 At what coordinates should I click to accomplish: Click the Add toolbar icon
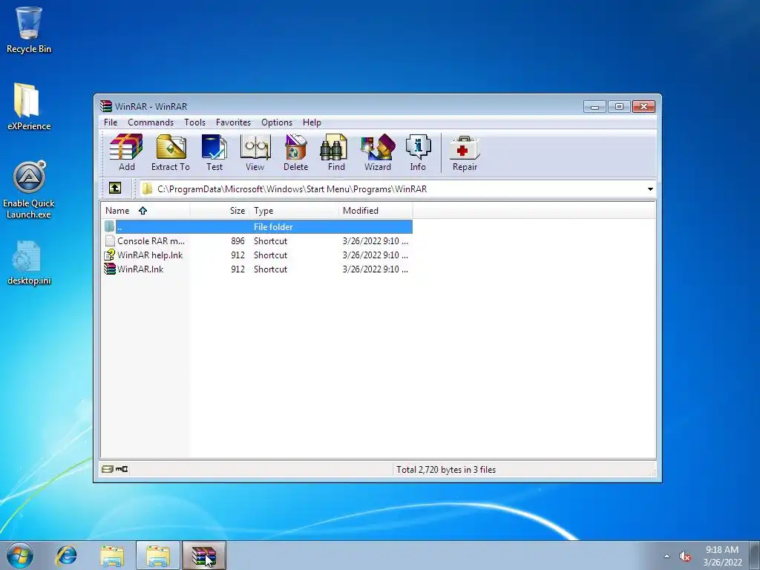pyautogui.click(x=126, y=153)
